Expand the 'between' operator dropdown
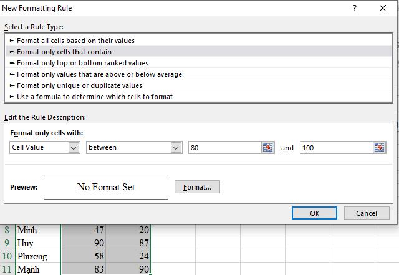This screenshot has width=399, height=275. tap(176, 148)
